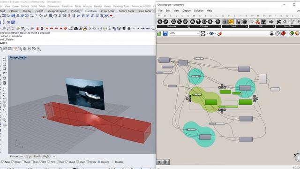Select the hexagon number 7 Primitive icon

pos(198,22)
